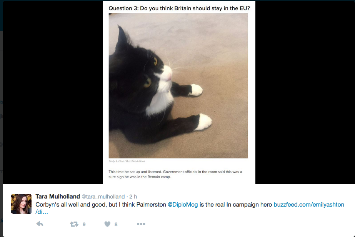Open Tara Mulholland's profile picture

coord(21,204)
